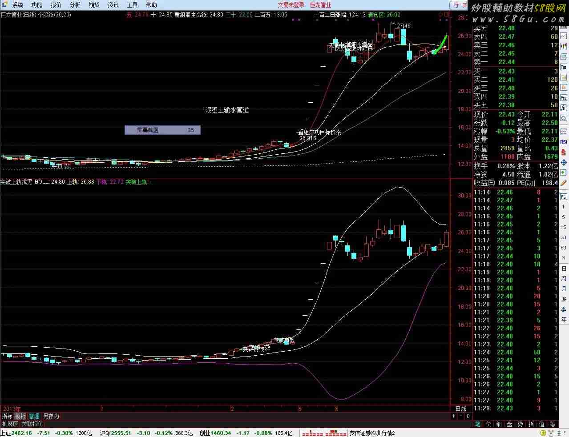569x437 pixels.
Task: Click 安信证券深圳行情2 server status
Action: pos(372,433)
